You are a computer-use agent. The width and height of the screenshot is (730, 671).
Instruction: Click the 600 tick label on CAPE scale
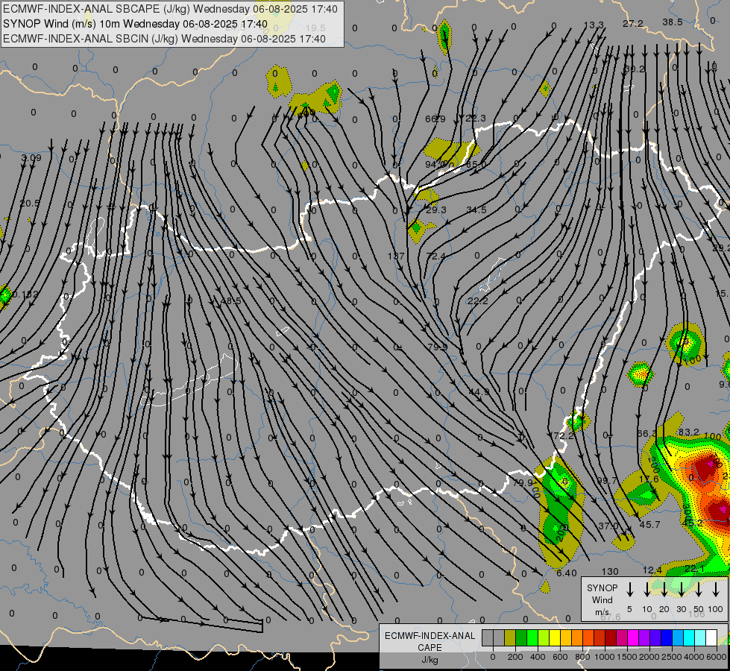(x=560, y=657)
